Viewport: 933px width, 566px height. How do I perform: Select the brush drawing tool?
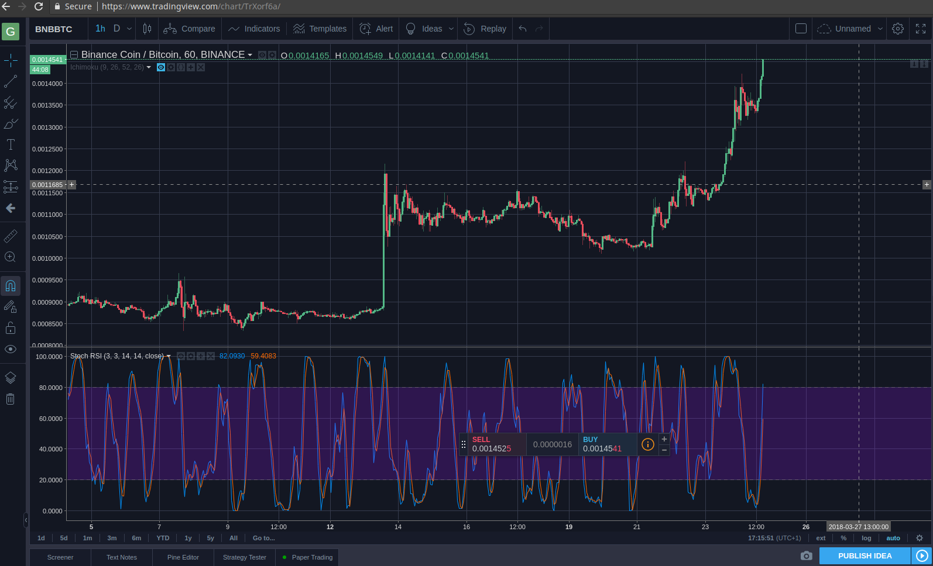pyautogui.click(x=11, y=124)
